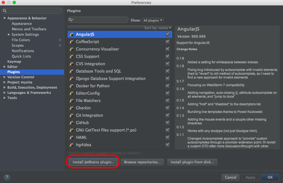Click the preferences search field
283x183 pixels.
click(x=32, y=11)
